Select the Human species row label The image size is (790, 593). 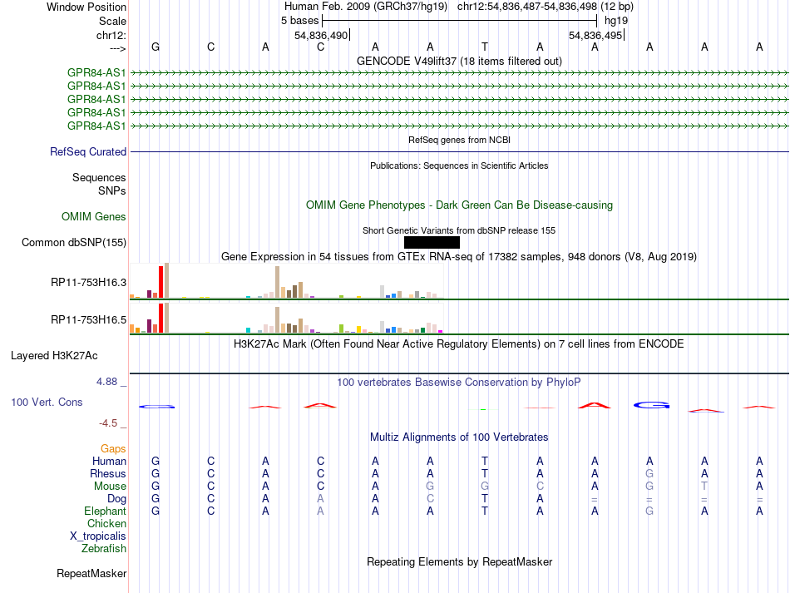point(109,461)
